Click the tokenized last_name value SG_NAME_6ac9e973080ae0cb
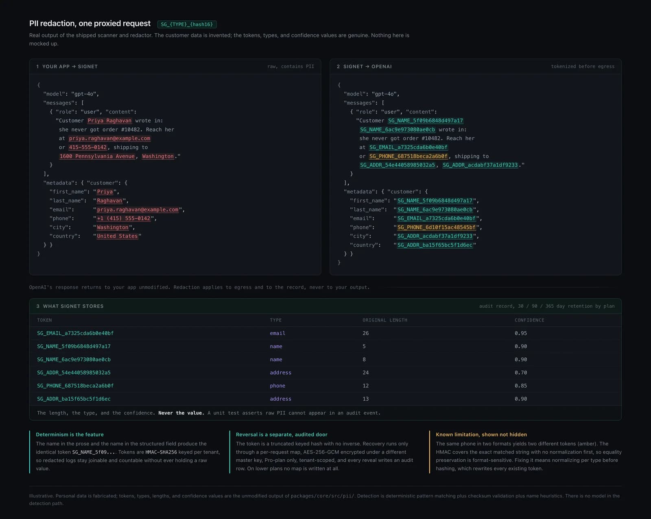This screenshot has width=651, height=519. coord(435,210)
